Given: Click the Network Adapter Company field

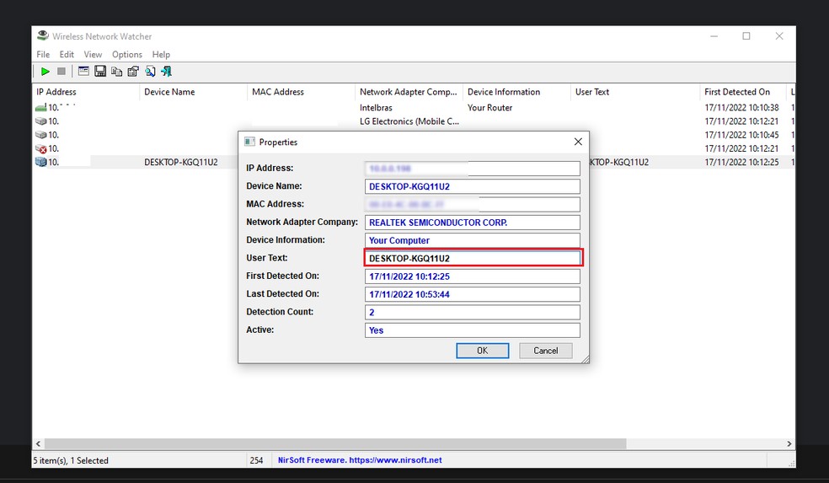Looking at the screenshot, I should pyautogui.click(x=473, y=223).
